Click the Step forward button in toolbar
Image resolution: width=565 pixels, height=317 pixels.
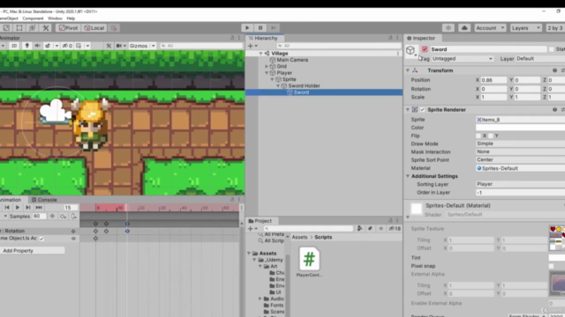coord(274,27)
